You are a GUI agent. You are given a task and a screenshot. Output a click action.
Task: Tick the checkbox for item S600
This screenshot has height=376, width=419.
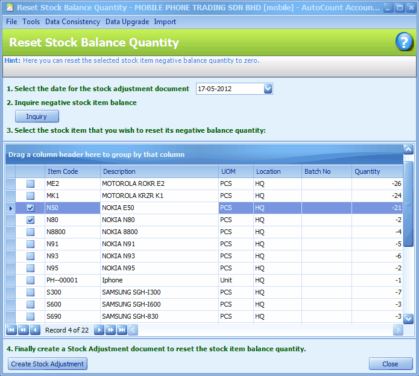coord(31,304)
